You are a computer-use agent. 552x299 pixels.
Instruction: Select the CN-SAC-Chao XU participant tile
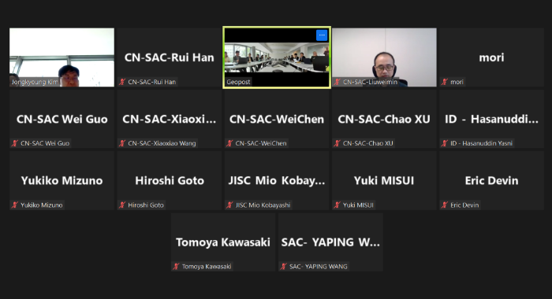(385, 119)
